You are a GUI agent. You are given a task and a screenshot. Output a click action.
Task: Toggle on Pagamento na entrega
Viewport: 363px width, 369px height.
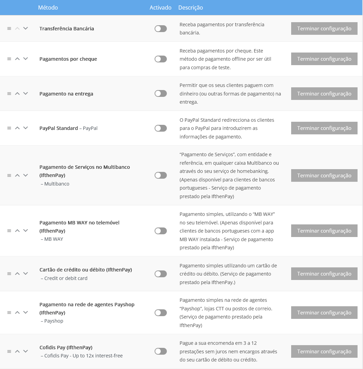tap(160, 93)
